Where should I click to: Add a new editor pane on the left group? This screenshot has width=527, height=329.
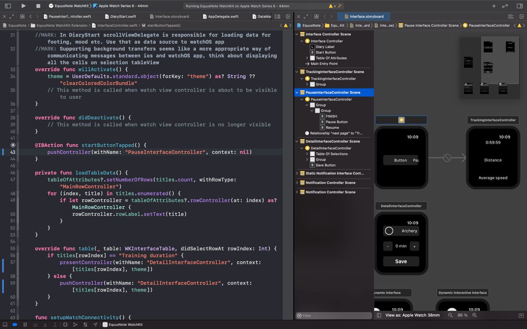(x=288, y=16)
